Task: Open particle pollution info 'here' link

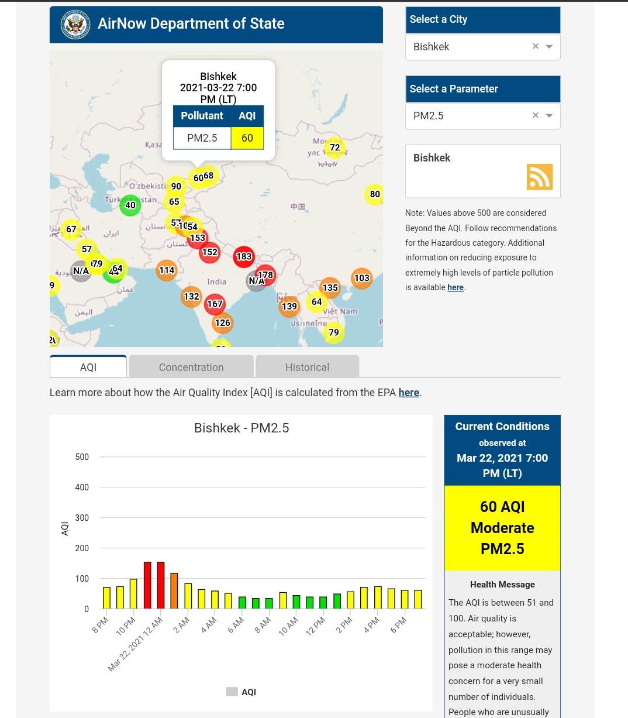Action: coord(455,287)
